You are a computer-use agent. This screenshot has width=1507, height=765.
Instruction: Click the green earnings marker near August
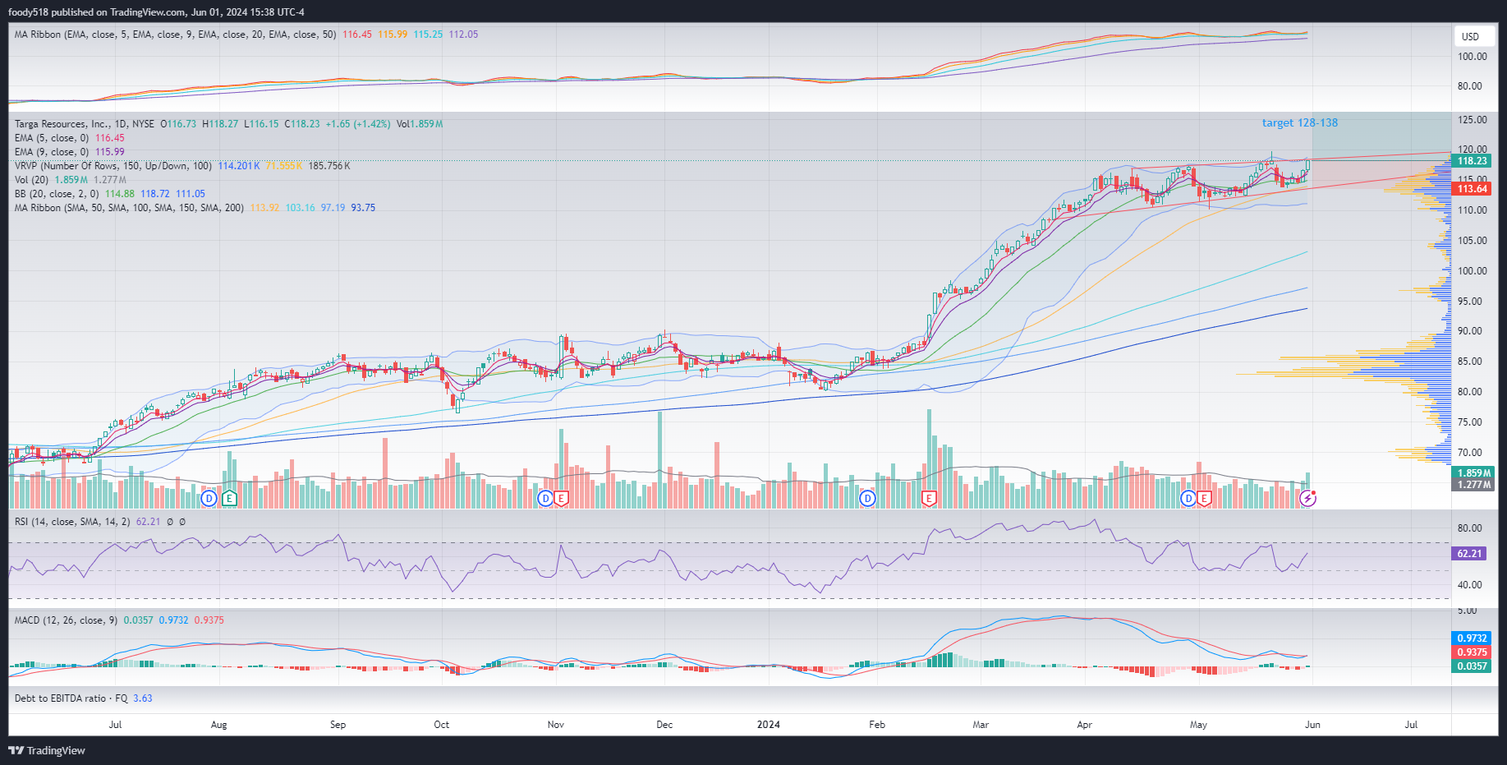click(x=229, y=498)
